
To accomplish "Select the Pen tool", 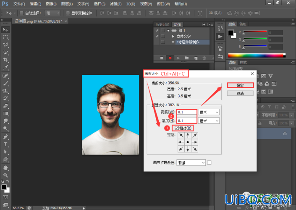I will tap(5, 137).
